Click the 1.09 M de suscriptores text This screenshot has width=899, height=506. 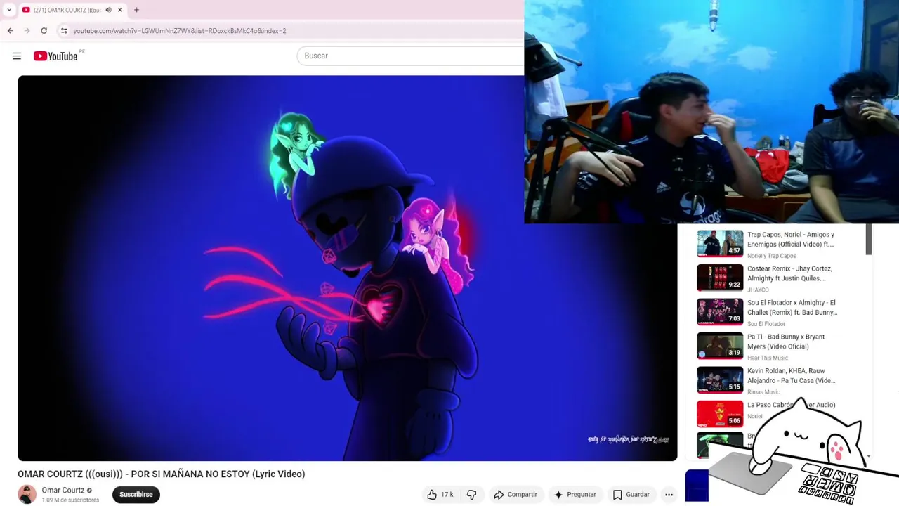tap(70, 500)
